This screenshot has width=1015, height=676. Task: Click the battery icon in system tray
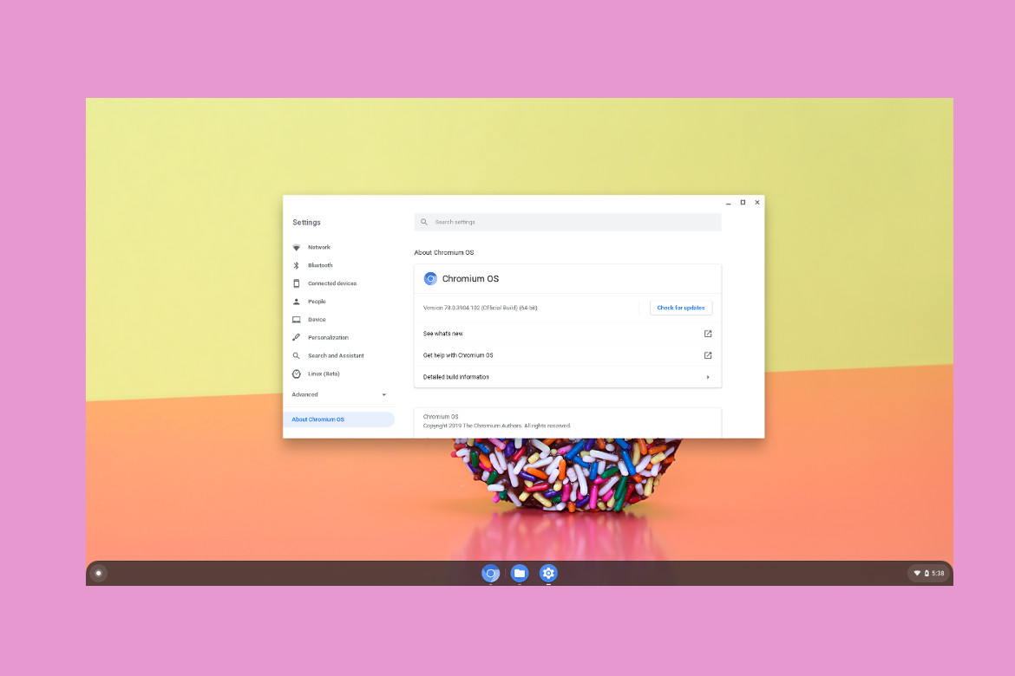coord(927,573)
